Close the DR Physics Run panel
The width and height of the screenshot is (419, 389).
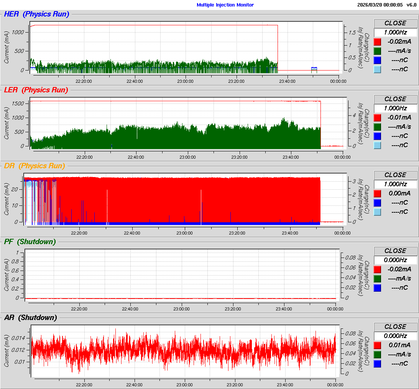[395, 175]
